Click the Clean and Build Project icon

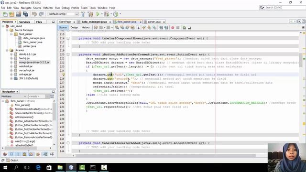coord(90,14)
